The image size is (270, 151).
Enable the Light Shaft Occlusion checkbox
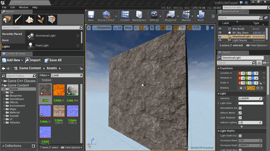pyautogui.click(x=240, y=136)
